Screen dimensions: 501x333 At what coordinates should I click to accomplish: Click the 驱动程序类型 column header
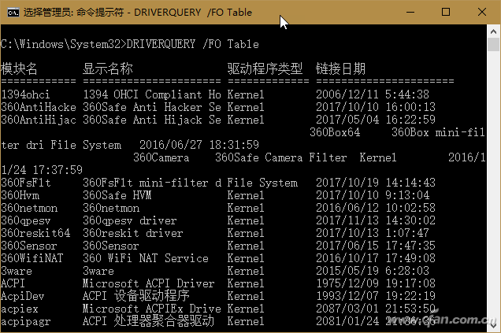click(x=265, y=68)
